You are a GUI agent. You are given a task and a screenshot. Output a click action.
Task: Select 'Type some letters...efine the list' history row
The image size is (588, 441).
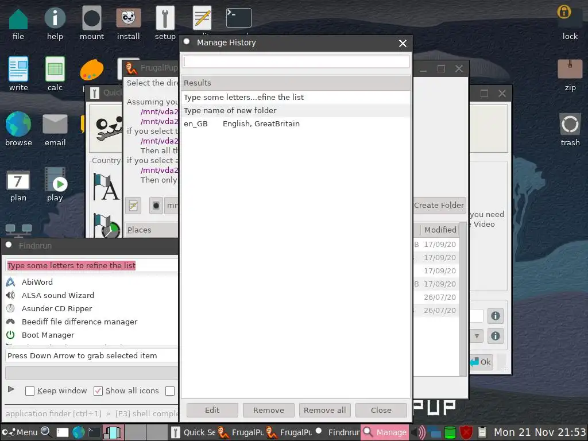coord(296,97)
